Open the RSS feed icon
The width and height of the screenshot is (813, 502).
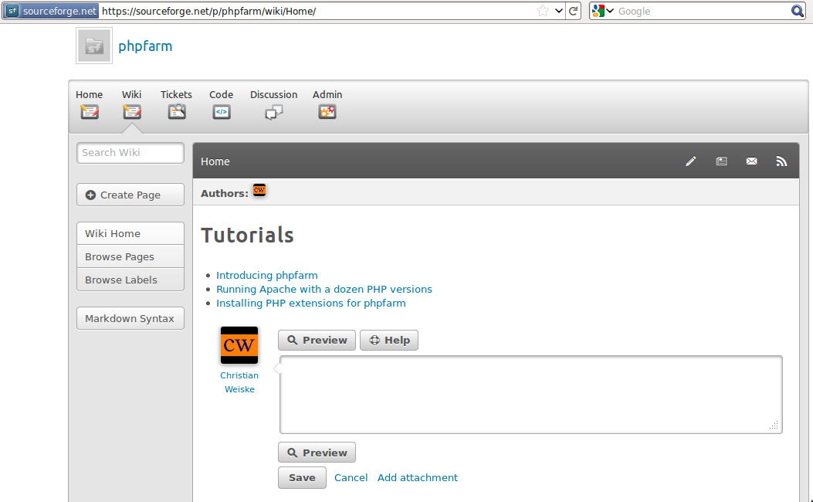[781, 161]
